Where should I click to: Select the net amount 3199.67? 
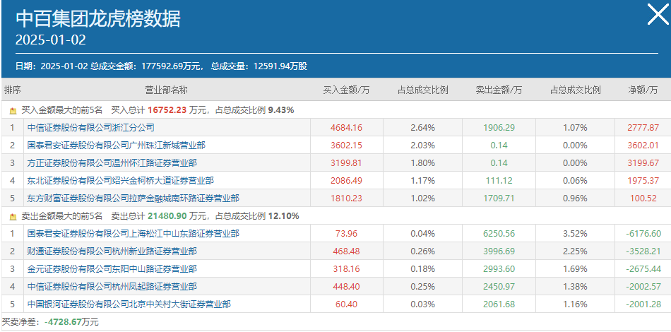click(643, 163)
